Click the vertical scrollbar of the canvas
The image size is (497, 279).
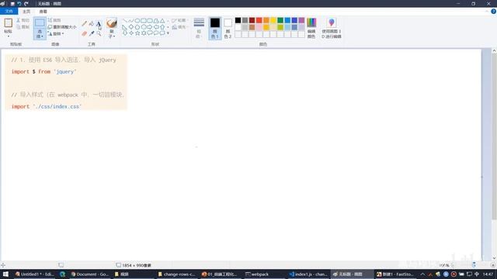[494, 136]
